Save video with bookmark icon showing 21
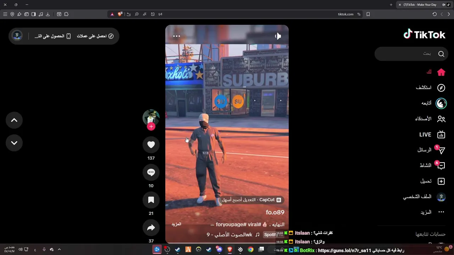This screenshot has width=454, height=255. tap(151, 200)
